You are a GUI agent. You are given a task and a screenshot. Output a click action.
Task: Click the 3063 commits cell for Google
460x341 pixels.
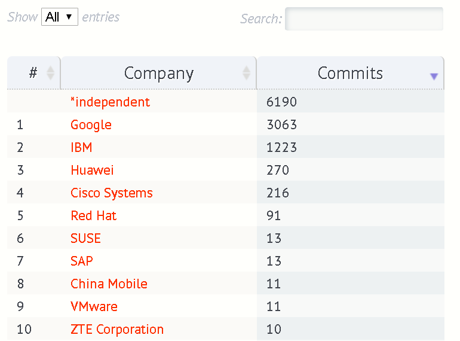(282, 124)
